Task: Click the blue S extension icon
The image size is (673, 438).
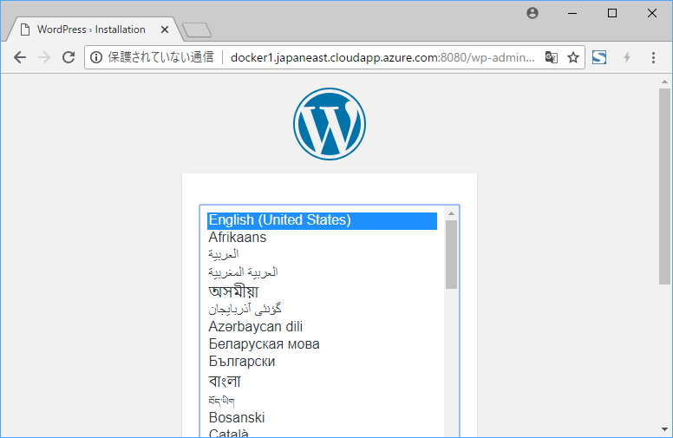Action: 599,57
